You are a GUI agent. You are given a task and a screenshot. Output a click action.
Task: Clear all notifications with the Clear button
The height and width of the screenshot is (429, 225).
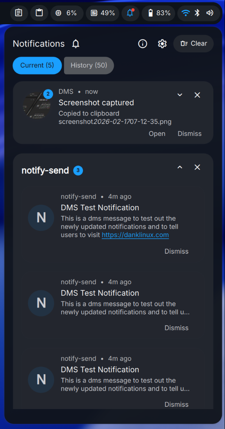click(193, 43)
